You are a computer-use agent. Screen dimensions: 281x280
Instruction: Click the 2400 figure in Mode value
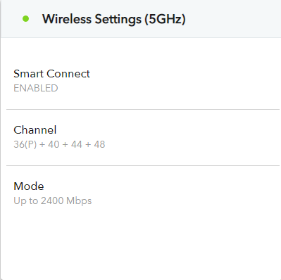point(52,201)
